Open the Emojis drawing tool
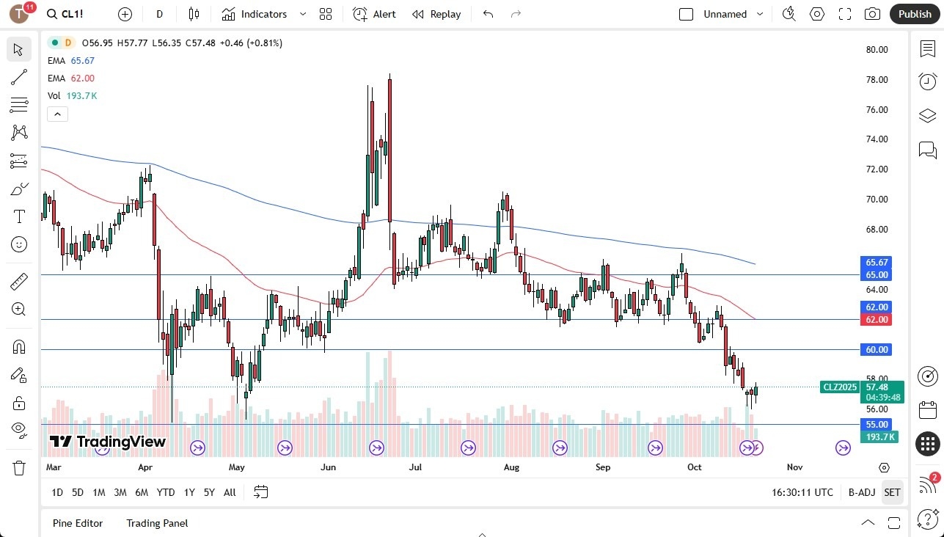This screenshot has width=944, height=537. [x=18, y=244]
